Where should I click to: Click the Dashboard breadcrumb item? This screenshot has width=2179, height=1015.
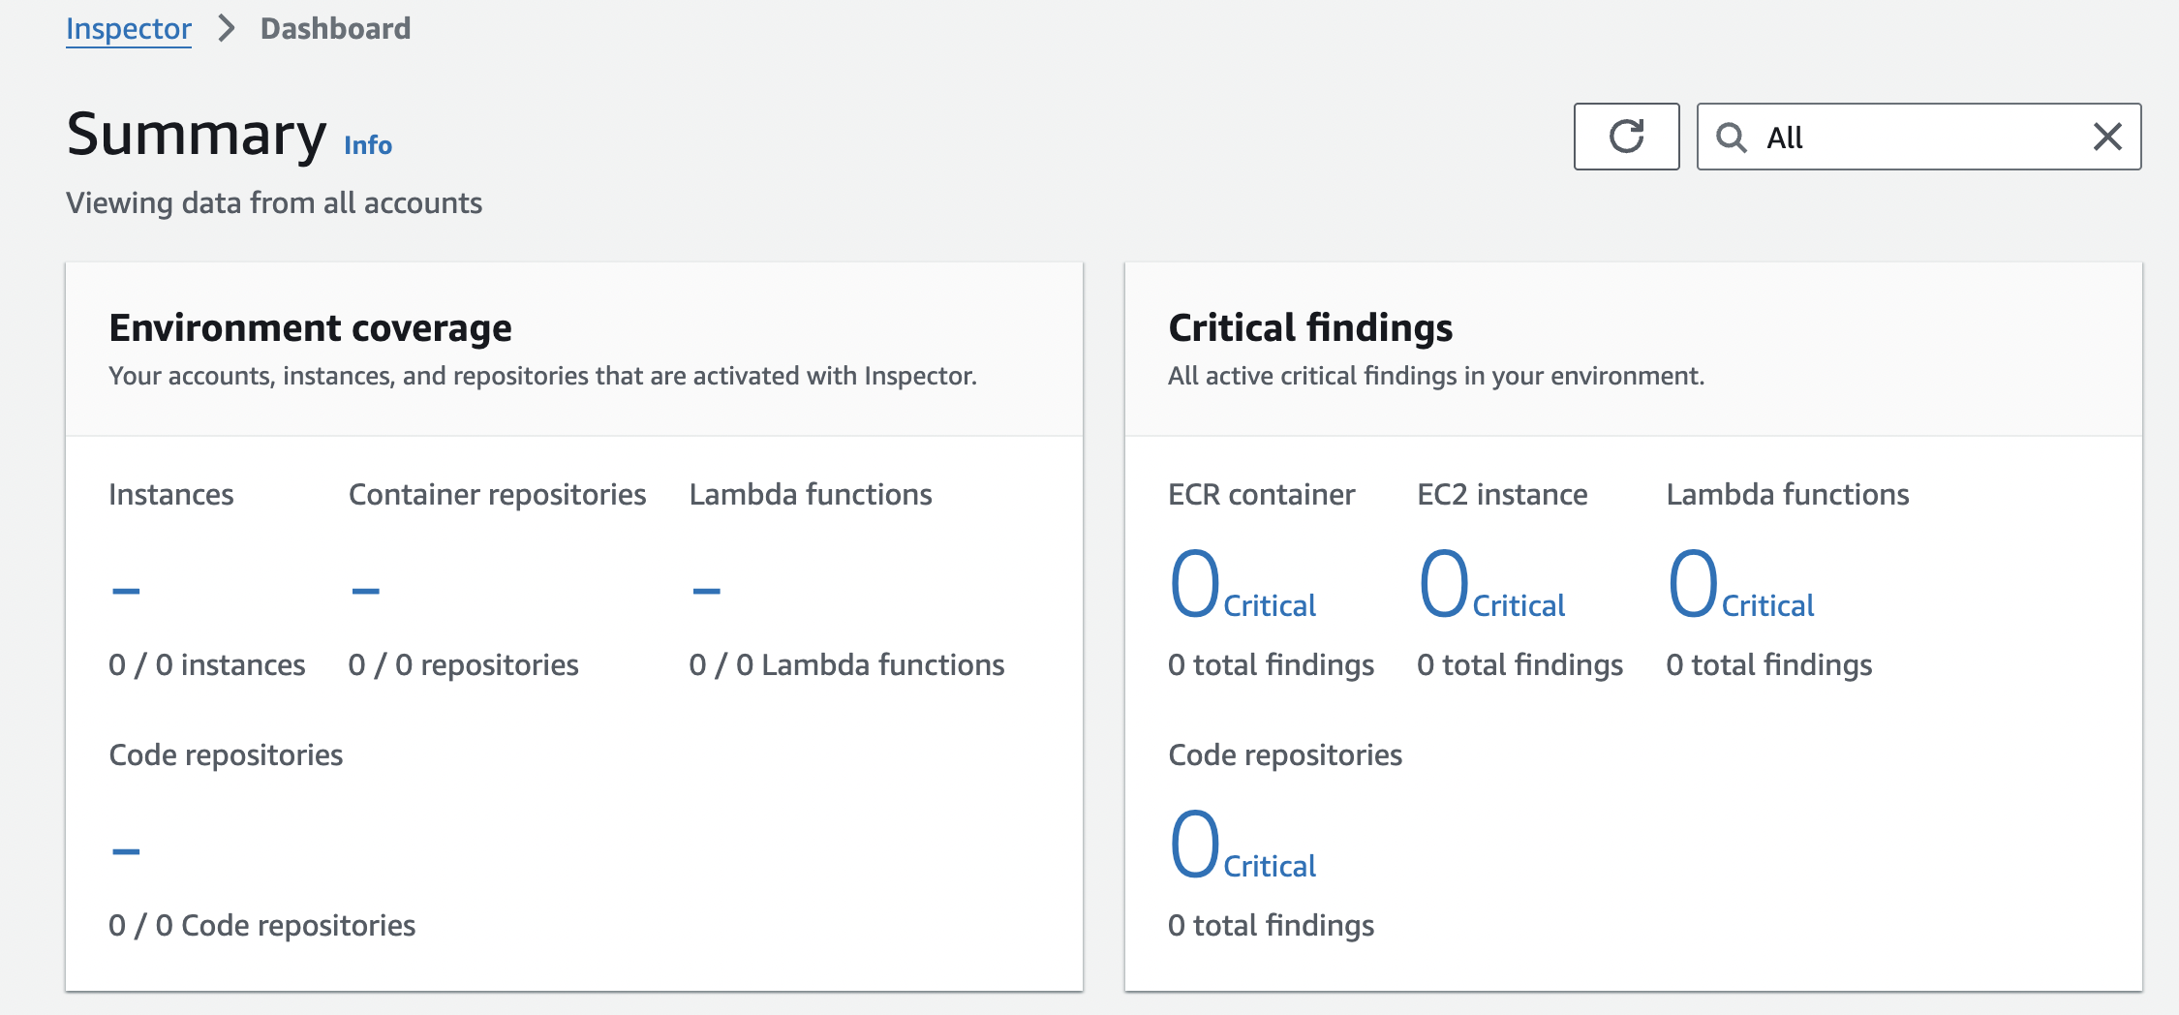335,29
